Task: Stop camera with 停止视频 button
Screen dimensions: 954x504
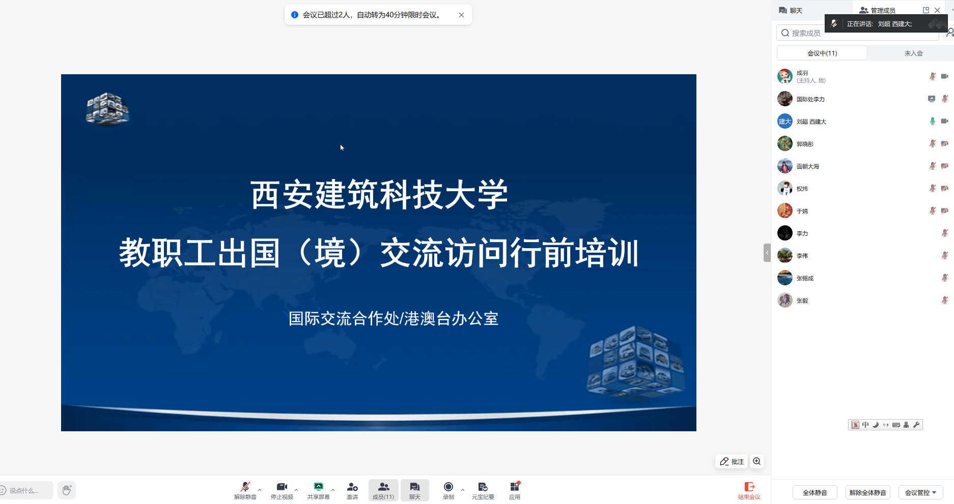Action: (x=282, y=490)
